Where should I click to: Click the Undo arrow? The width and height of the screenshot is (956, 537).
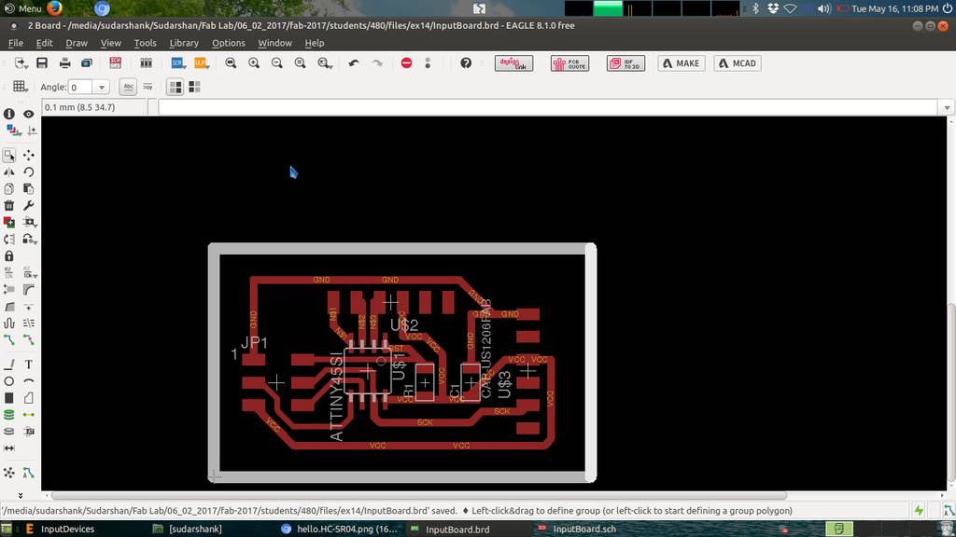[x=354, y=62]
